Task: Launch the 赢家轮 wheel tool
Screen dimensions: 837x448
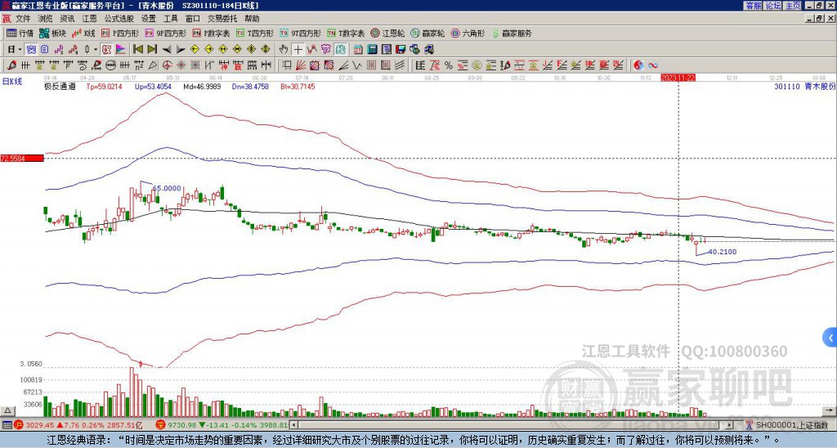Action: point(427,33)
